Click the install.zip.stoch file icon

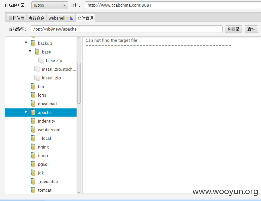(x=37, y=69)
